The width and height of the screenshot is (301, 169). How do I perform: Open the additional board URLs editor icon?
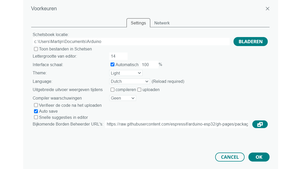(x=260, y=124)
